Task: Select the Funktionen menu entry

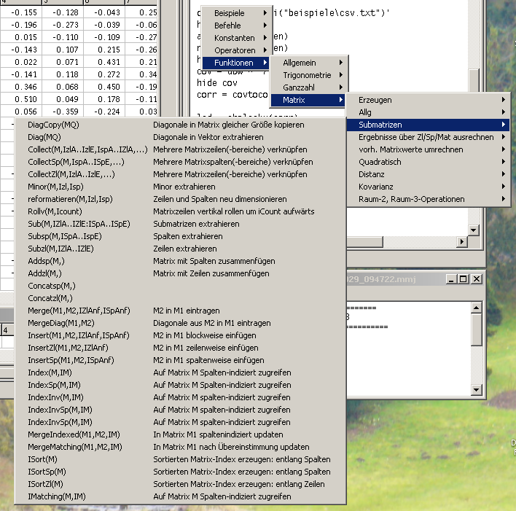Action: click(x=237, y=63)
